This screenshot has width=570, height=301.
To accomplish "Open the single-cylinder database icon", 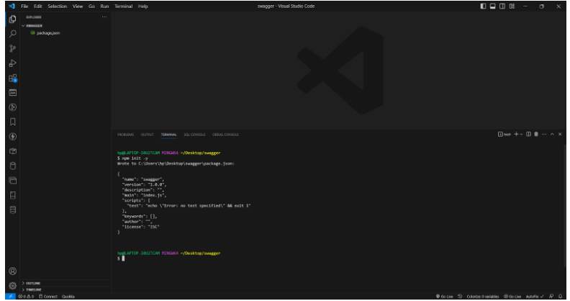I will click(12, 166).
